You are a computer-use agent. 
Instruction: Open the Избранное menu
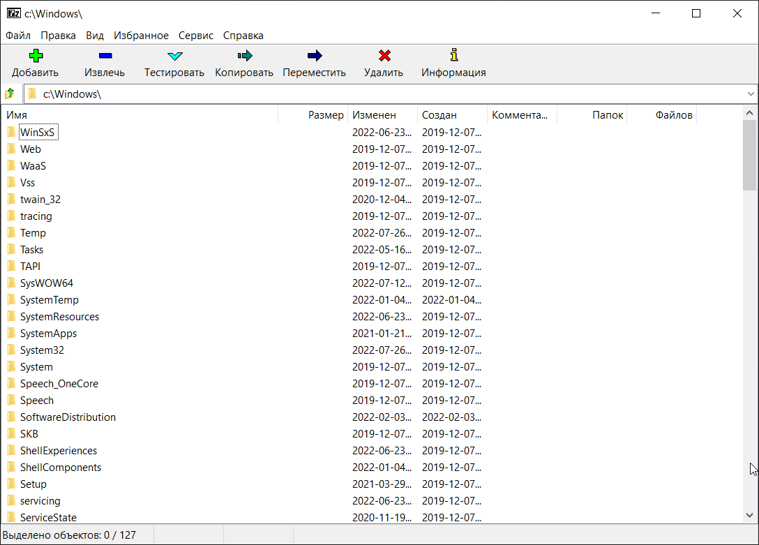coord(141,36)
